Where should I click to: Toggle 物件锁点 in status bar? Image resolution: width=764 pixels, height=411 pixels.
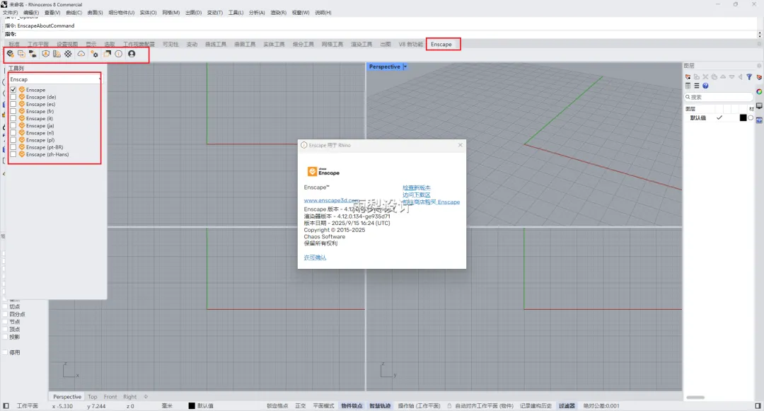click(x=352, y=405)
